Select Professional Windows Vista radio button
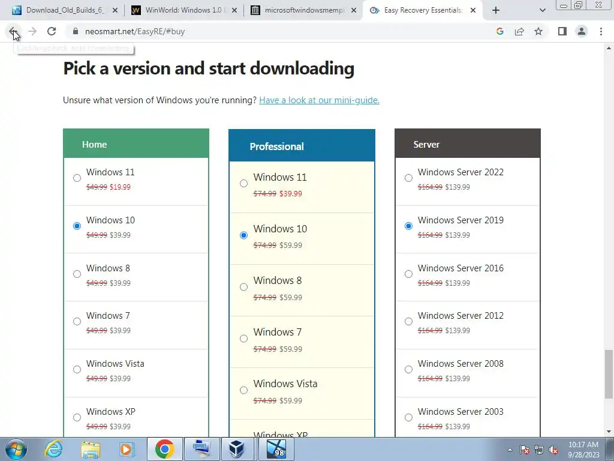Image resolution: width=614 pixels, height=461 pixels. (x=243, y=390)
